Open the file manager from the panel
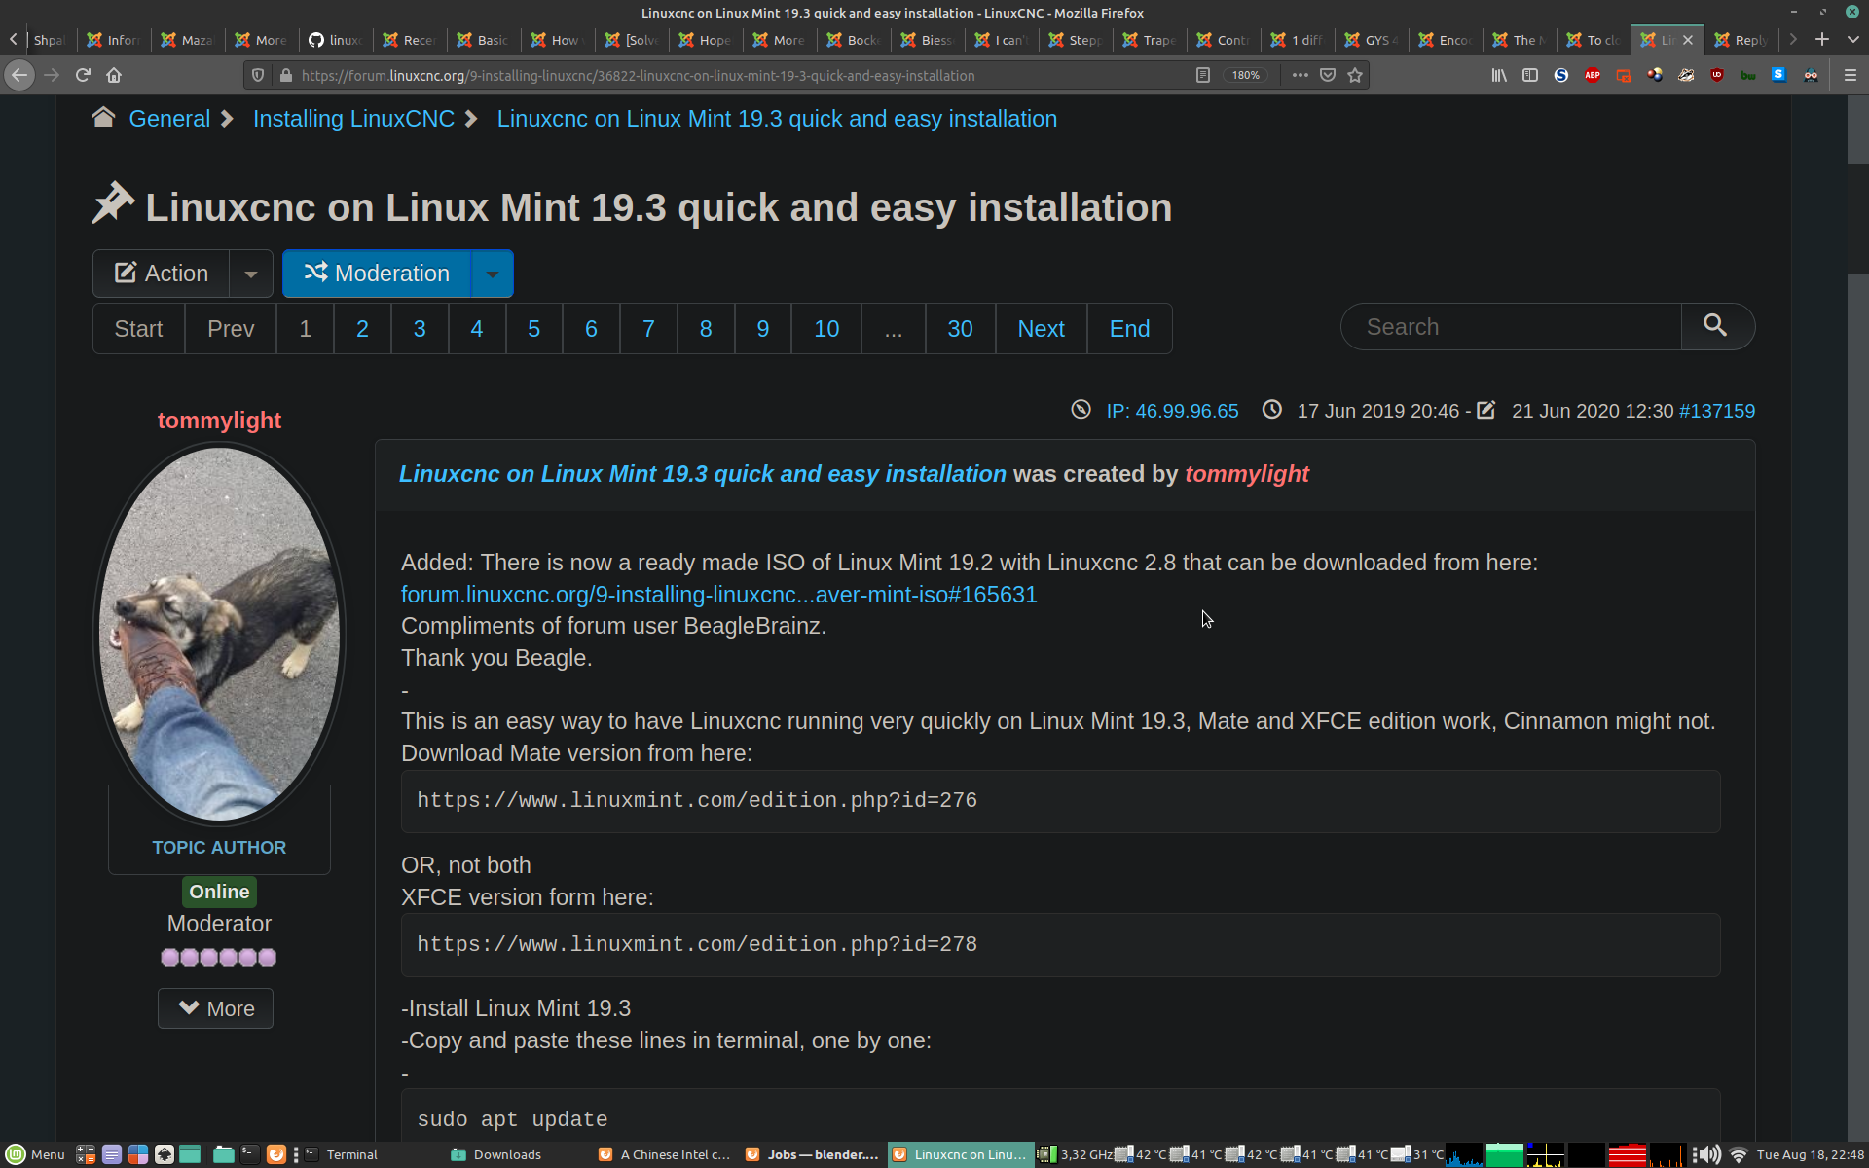This screenshot has width=1869, height=1168. pos(223,1154)
